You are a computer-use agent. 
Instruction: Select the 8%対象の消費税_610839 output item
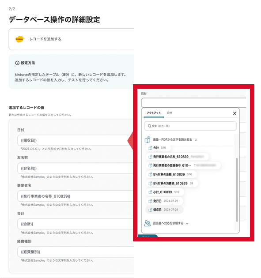tap(172, 183)
